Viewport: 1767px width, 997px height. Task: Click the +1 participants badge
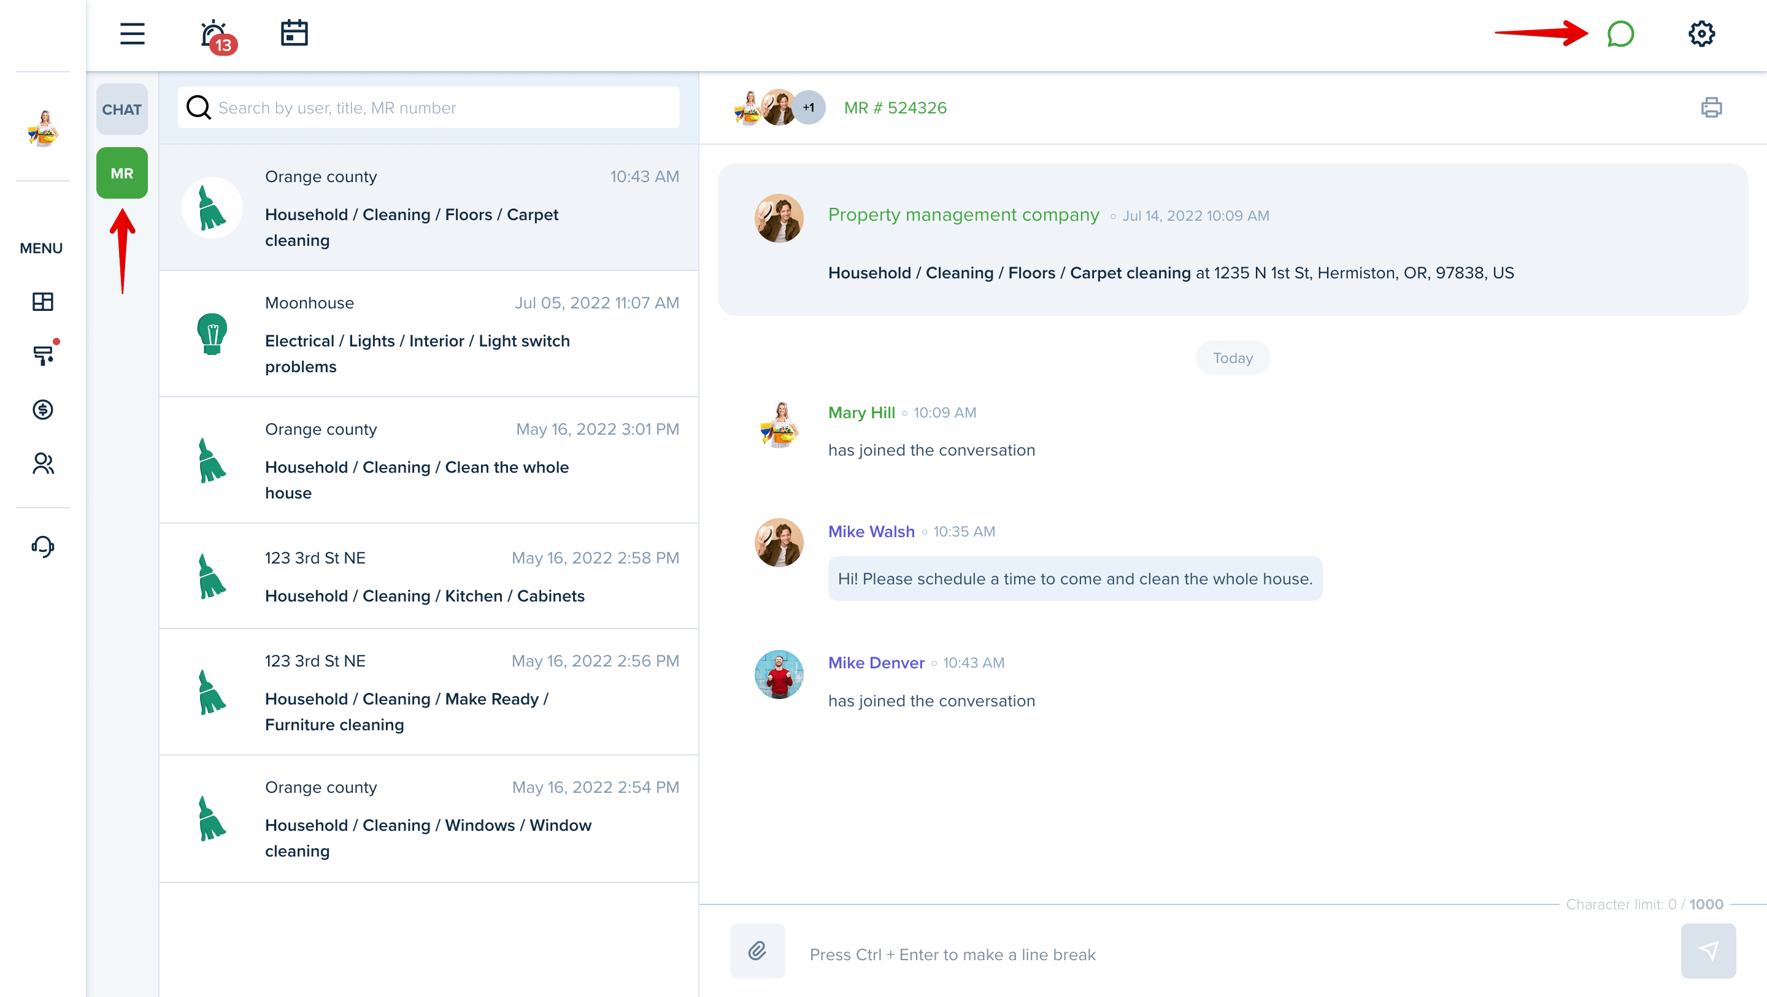point(809,107)
